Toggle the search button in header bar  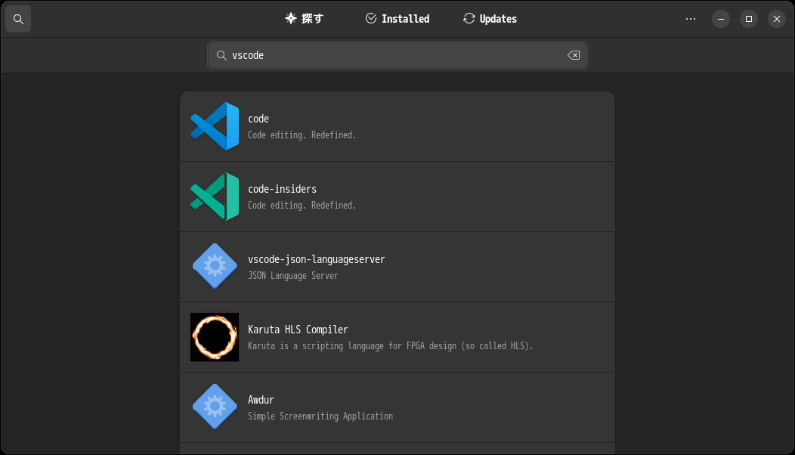click(x=18, y=20)
